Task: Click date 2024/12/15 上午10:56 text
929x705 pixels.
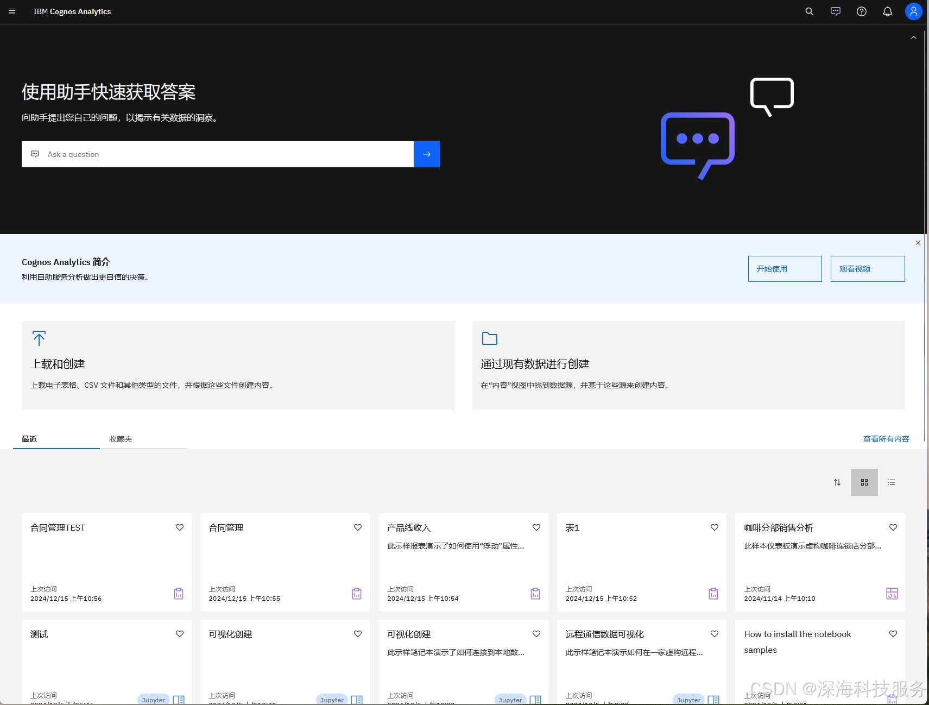Action: point(66,599)
